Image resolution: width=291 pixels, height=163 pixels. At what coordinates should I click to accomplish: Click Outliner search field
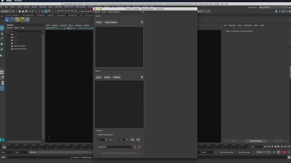25,32
